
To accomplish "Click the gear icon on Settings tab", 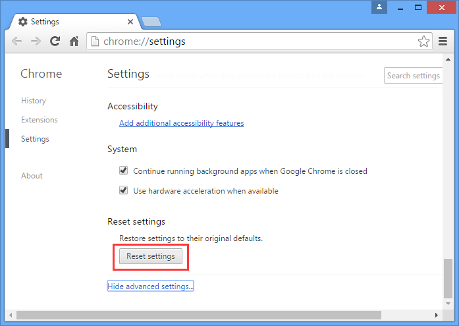I will (23, 22).
